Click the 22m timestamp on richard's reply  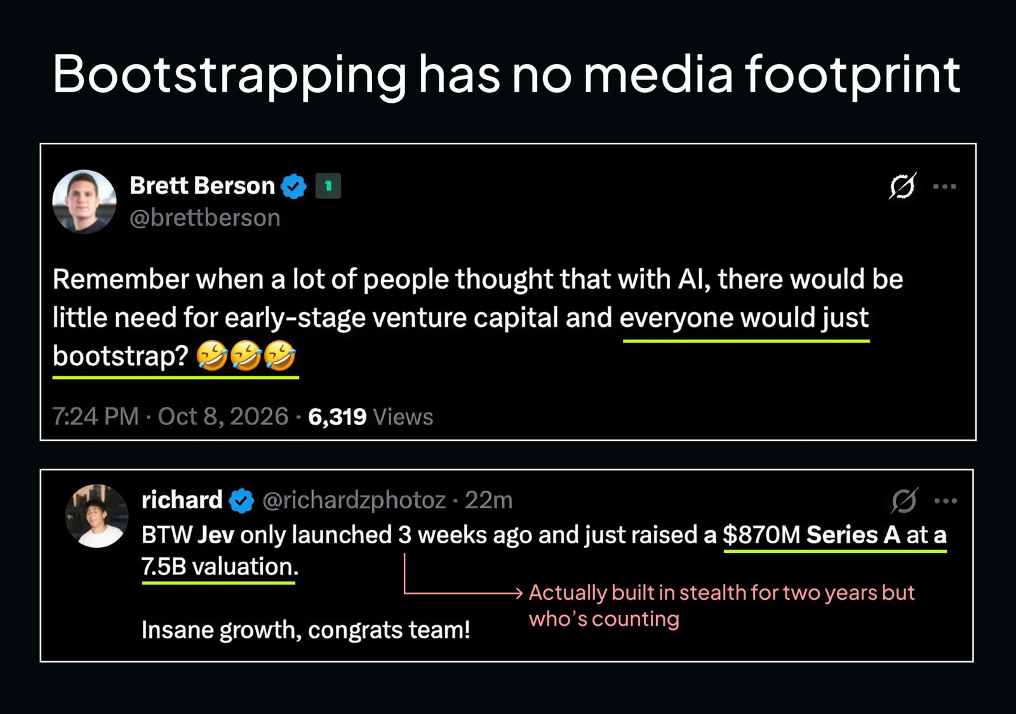(x=488, y=501)
